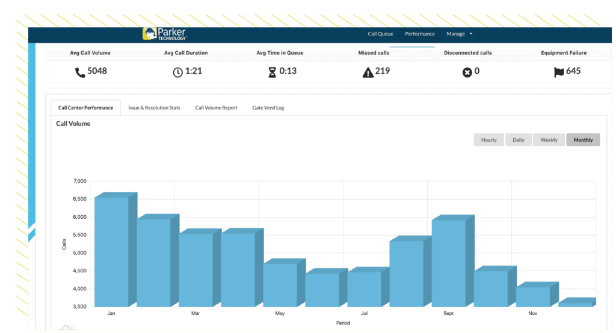Click the hourglass icon by 0:13
The width and height of the screenshot is (616, 333).
pos(272,72)
